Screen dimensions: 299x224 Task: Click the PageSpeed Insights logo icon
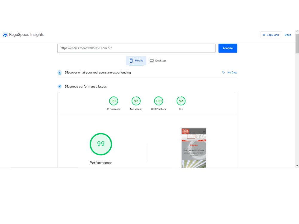5,35
